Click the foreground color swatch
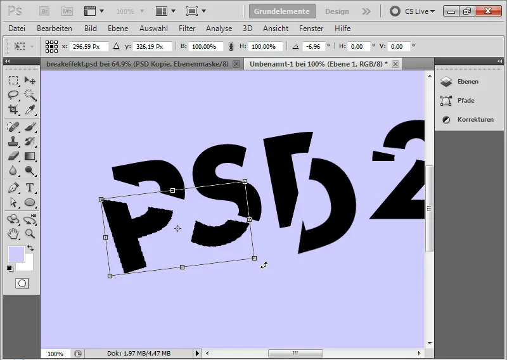Viewport: 507px width, 360px height. coord(16,254)
